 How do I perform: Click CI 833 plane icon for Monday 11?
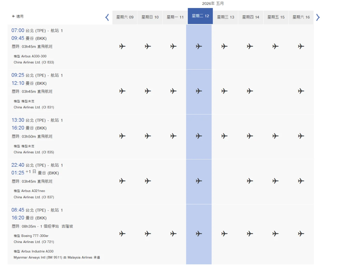(173, 46)
